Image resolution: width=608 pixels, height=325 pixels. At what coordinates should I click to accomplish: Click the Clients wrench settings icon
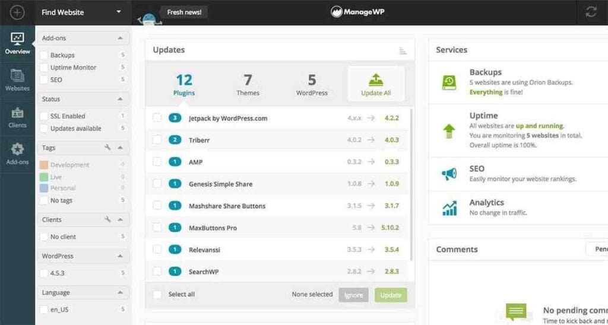tap(108, 219)
